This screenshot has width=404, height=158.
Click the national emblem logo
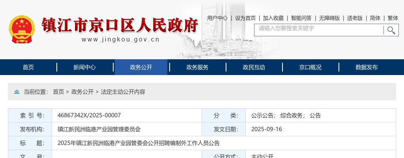tap(22, 29)
